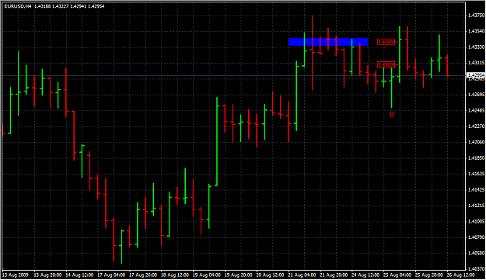Click the 1.42060 price scale label
This screenshot has height=280, width=486.
[x=476, y=142]
